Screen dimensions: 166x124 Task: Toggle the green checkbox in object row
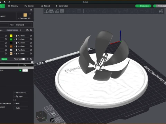(20, 71)
